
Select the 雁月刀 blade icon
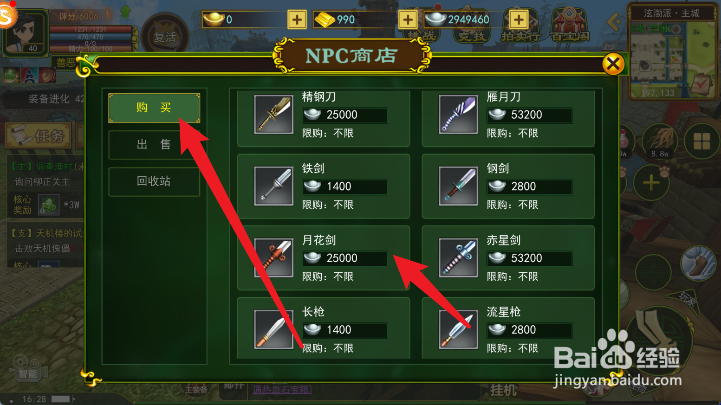pos(458,114)
